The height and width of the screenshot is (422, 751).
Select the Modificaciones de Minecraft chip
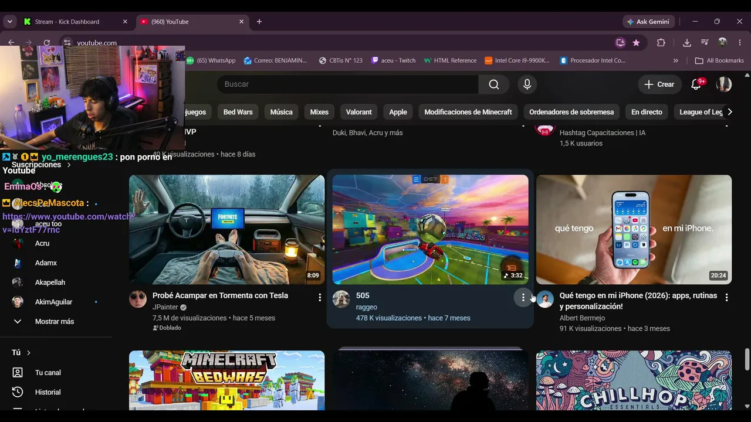(x=468, y=112)
